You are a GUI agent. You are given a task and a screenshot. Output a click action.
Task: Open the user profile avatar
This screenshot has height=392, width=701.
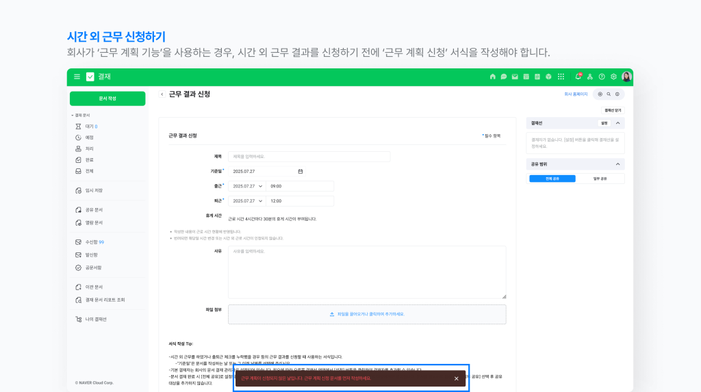pos(626,77)
